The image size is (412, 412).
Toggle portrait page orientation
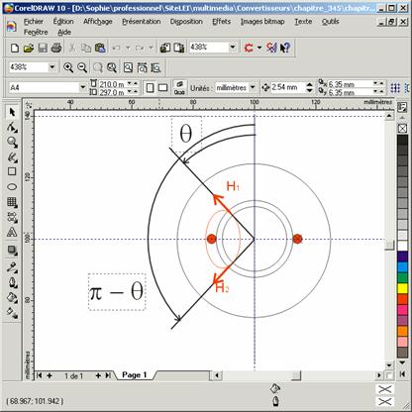point(150,88)
